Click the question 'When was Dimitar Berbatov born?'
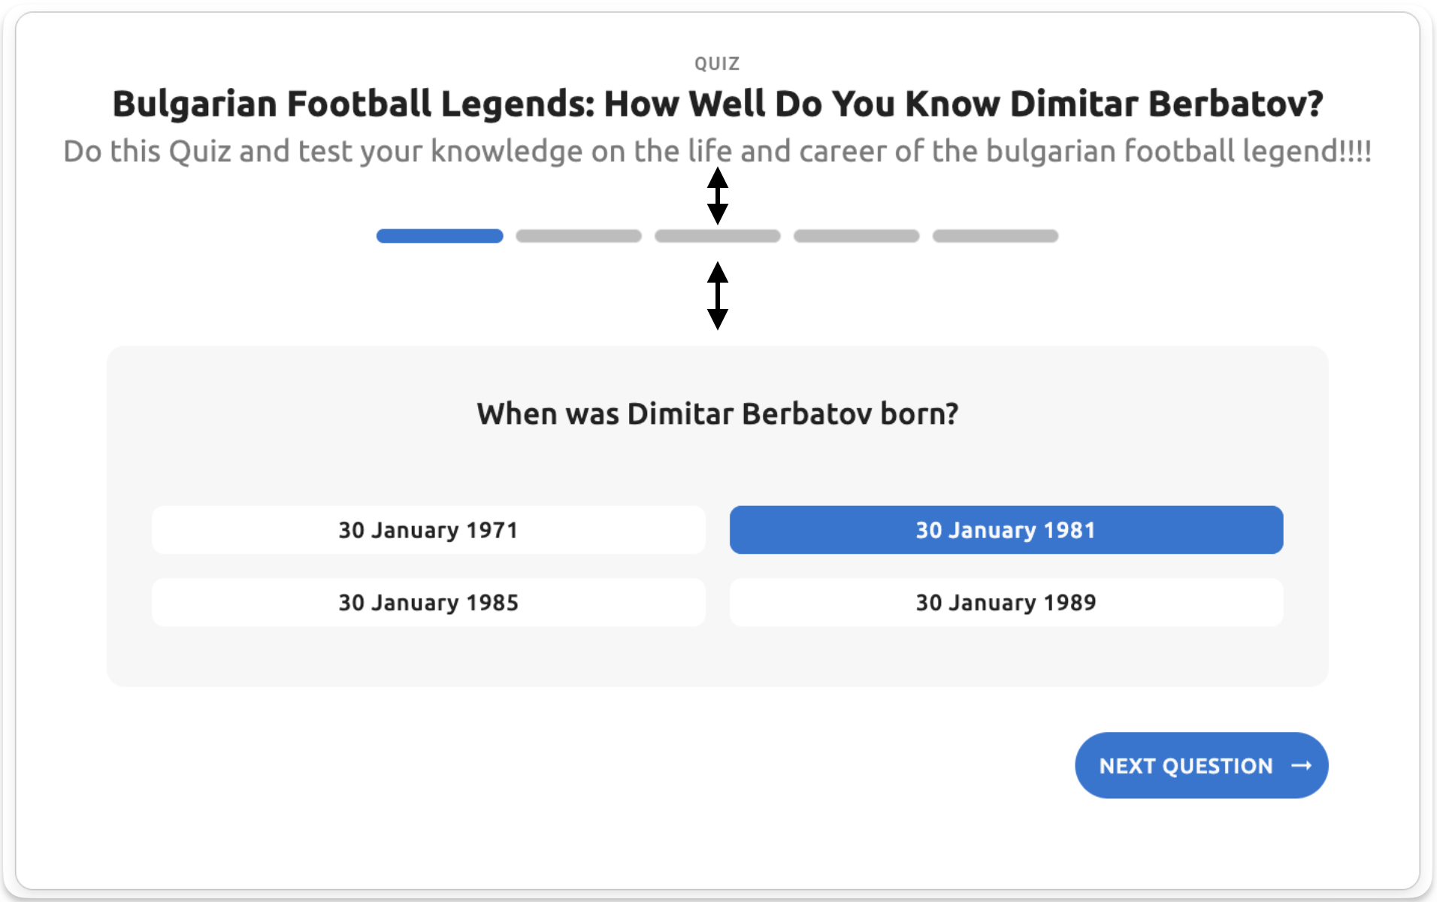The image size is (1437, 902). pos(717,414)
